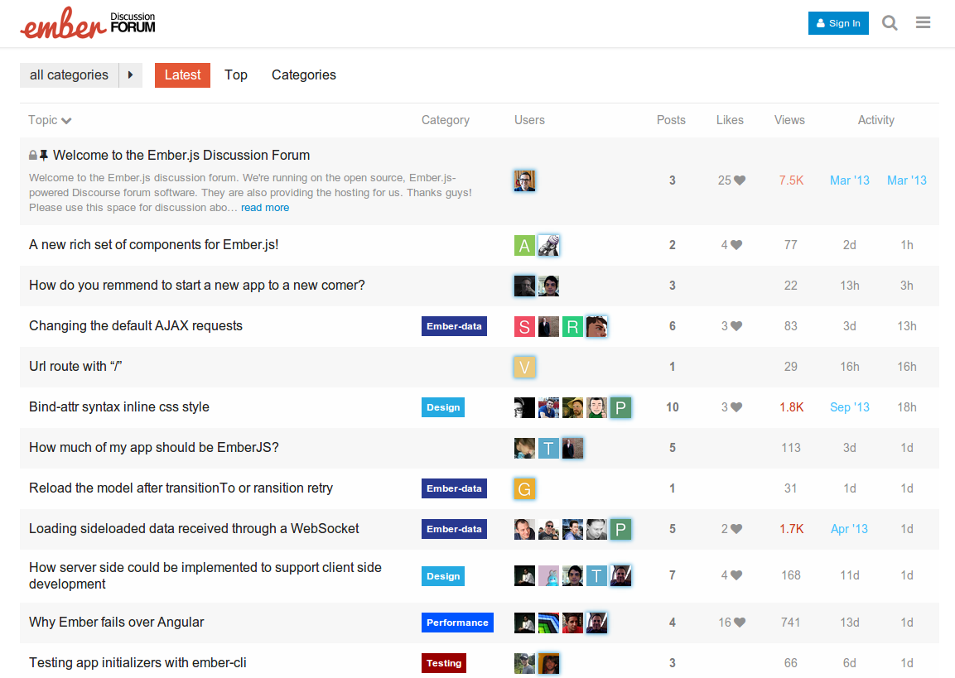Click 'read more' link in Welcome excerpt
The image size is (955, 678).
coord(265,208)
